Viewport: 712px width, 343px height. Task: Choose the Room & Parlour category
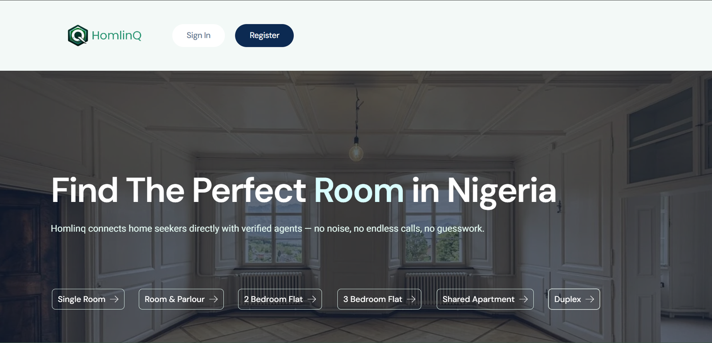click(181, 299)
